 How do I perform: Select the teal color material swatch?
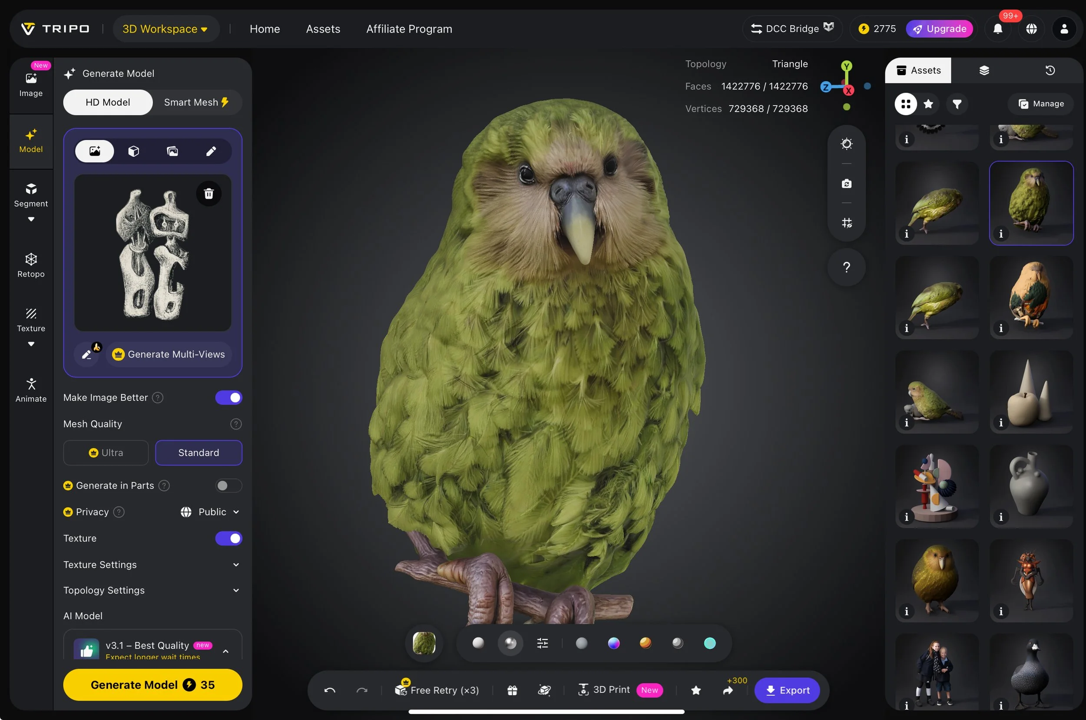(x=709, y=643)
